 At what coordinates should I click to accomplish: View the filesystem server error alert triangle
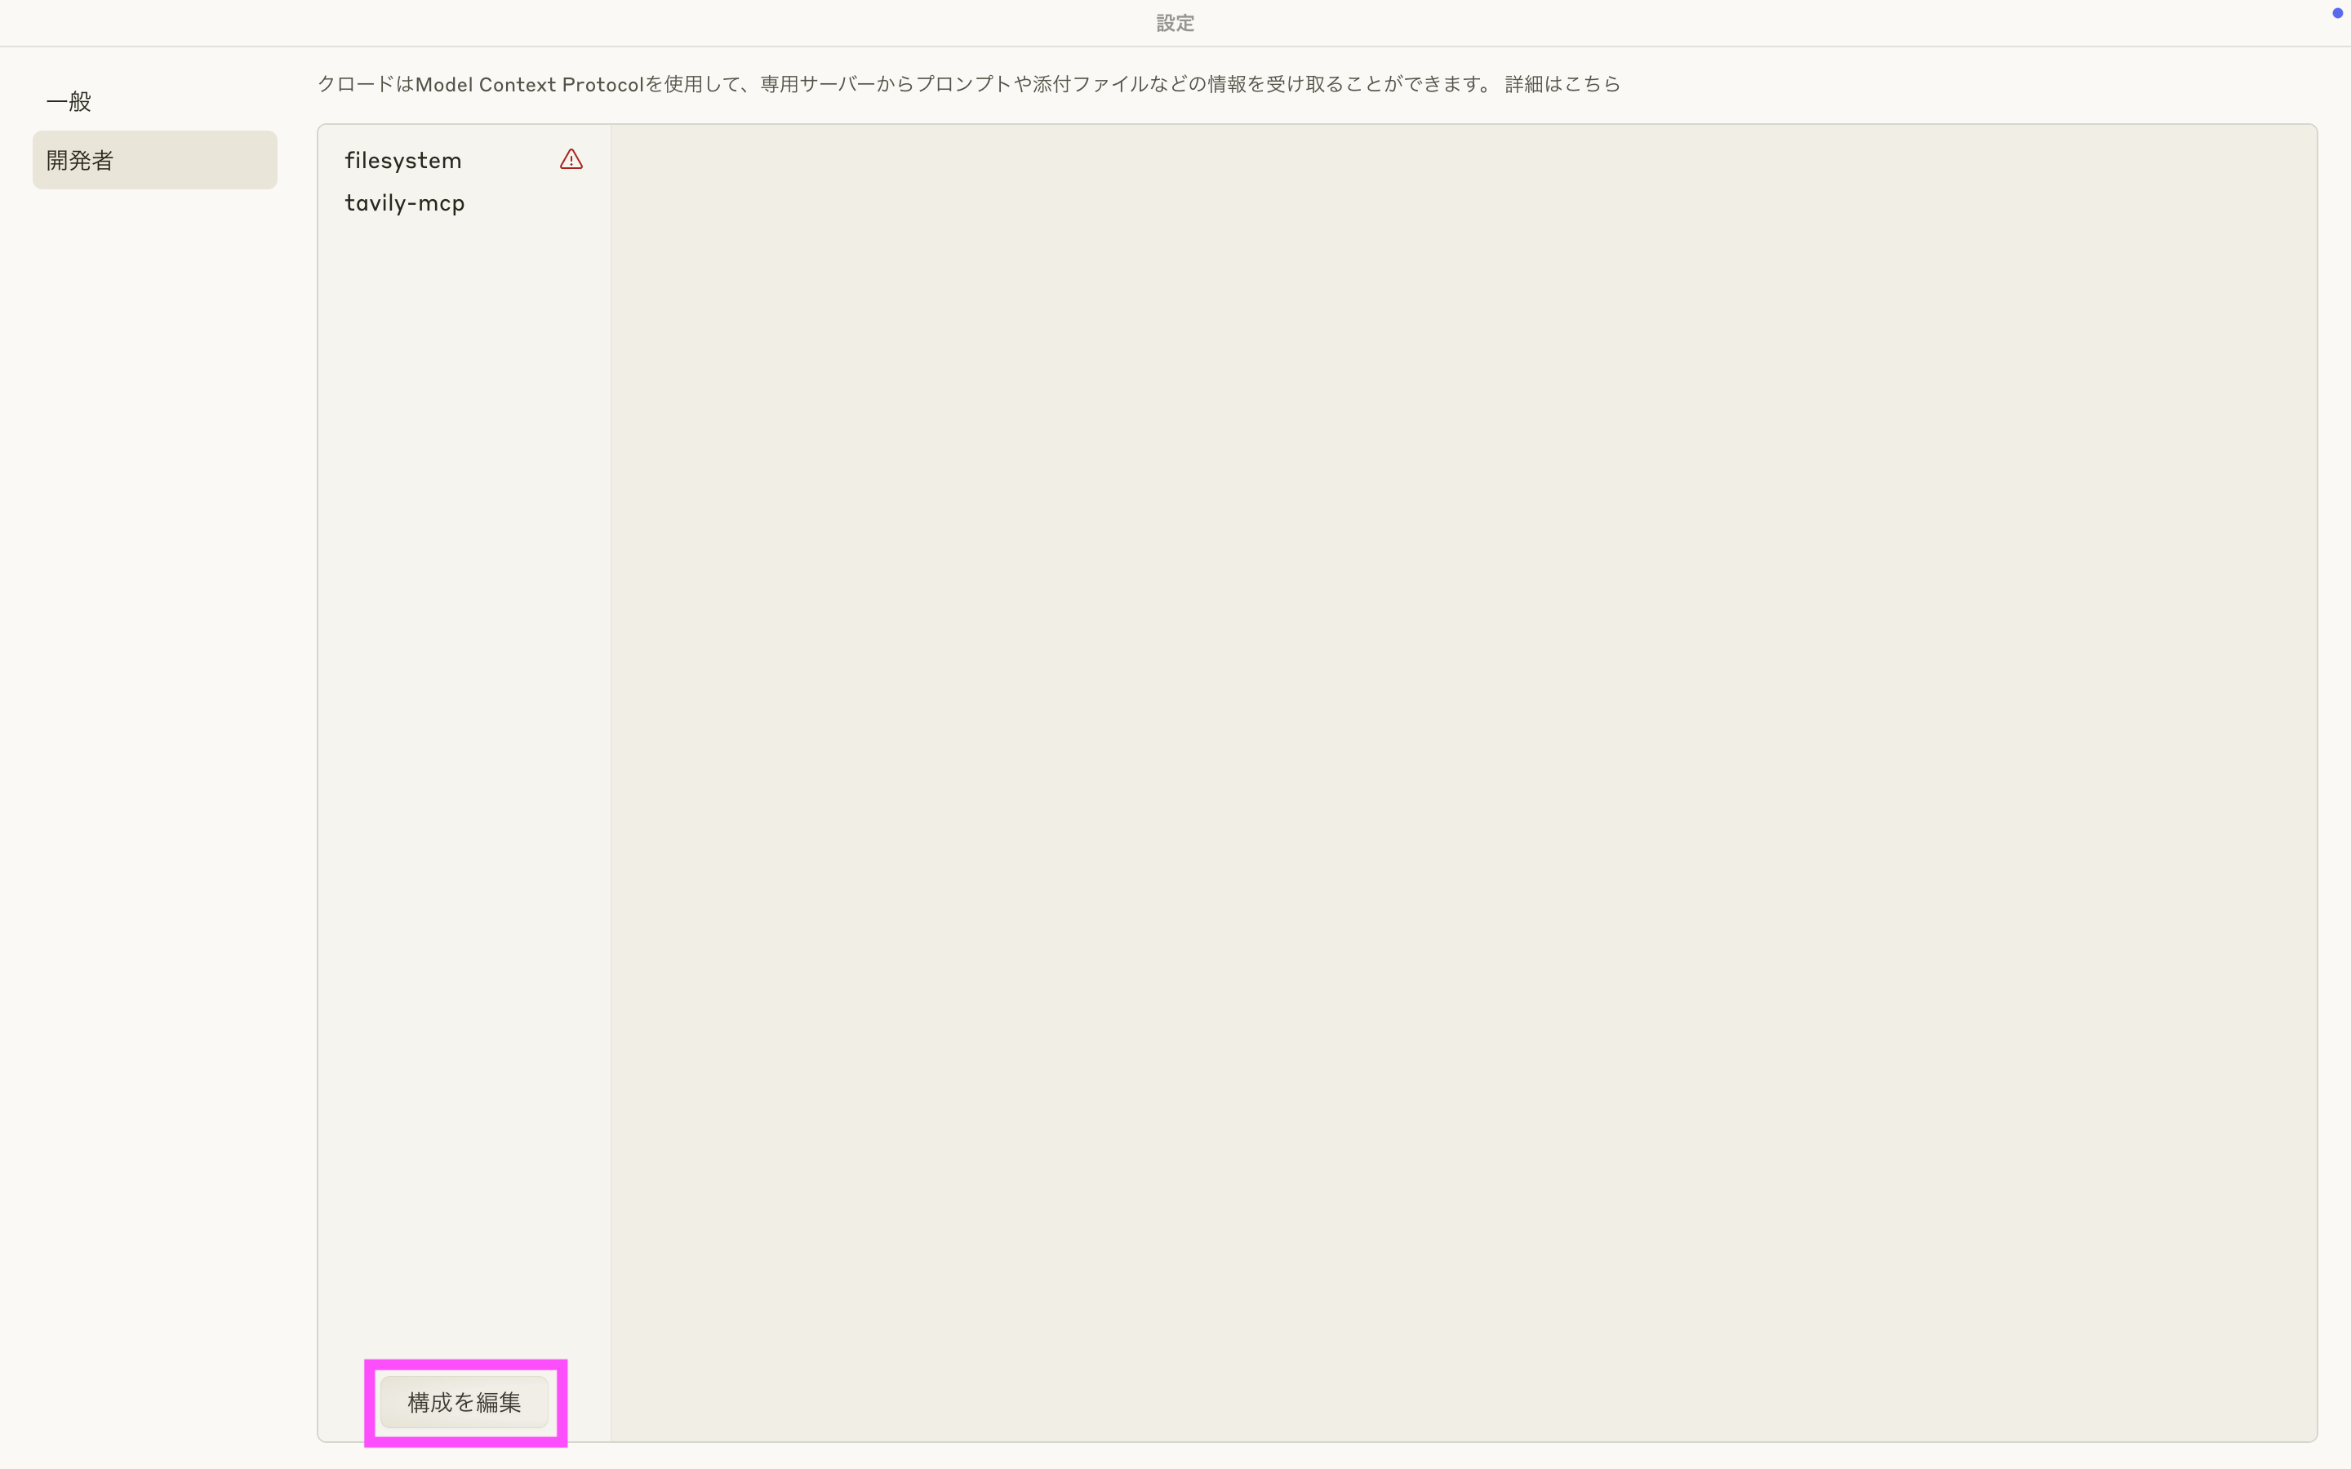(x=571, y=159)
